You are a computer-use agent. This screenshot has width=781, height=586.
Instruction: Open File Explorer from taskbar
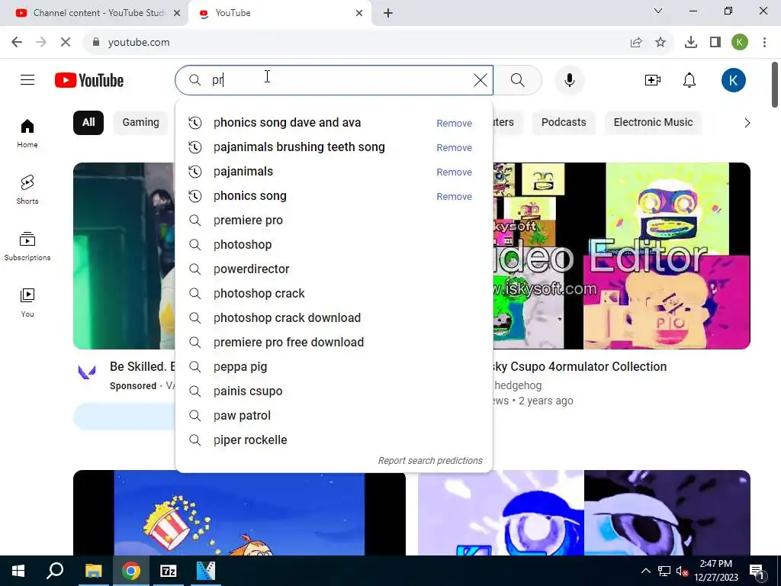pos(93,571)
